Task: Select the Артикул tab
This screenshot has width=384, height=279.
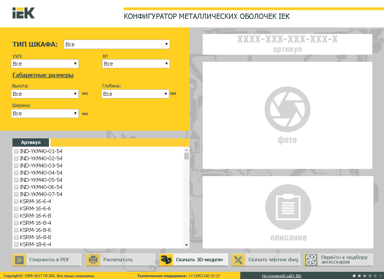Action: click(x=31, y=142)
